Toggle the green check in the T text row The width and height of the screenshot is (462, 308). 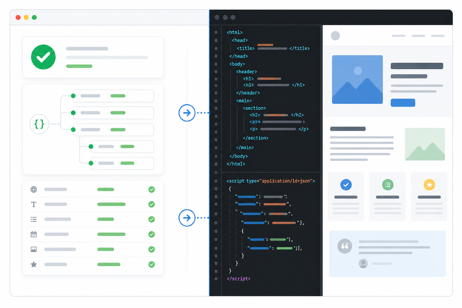[x=152, y=205]
